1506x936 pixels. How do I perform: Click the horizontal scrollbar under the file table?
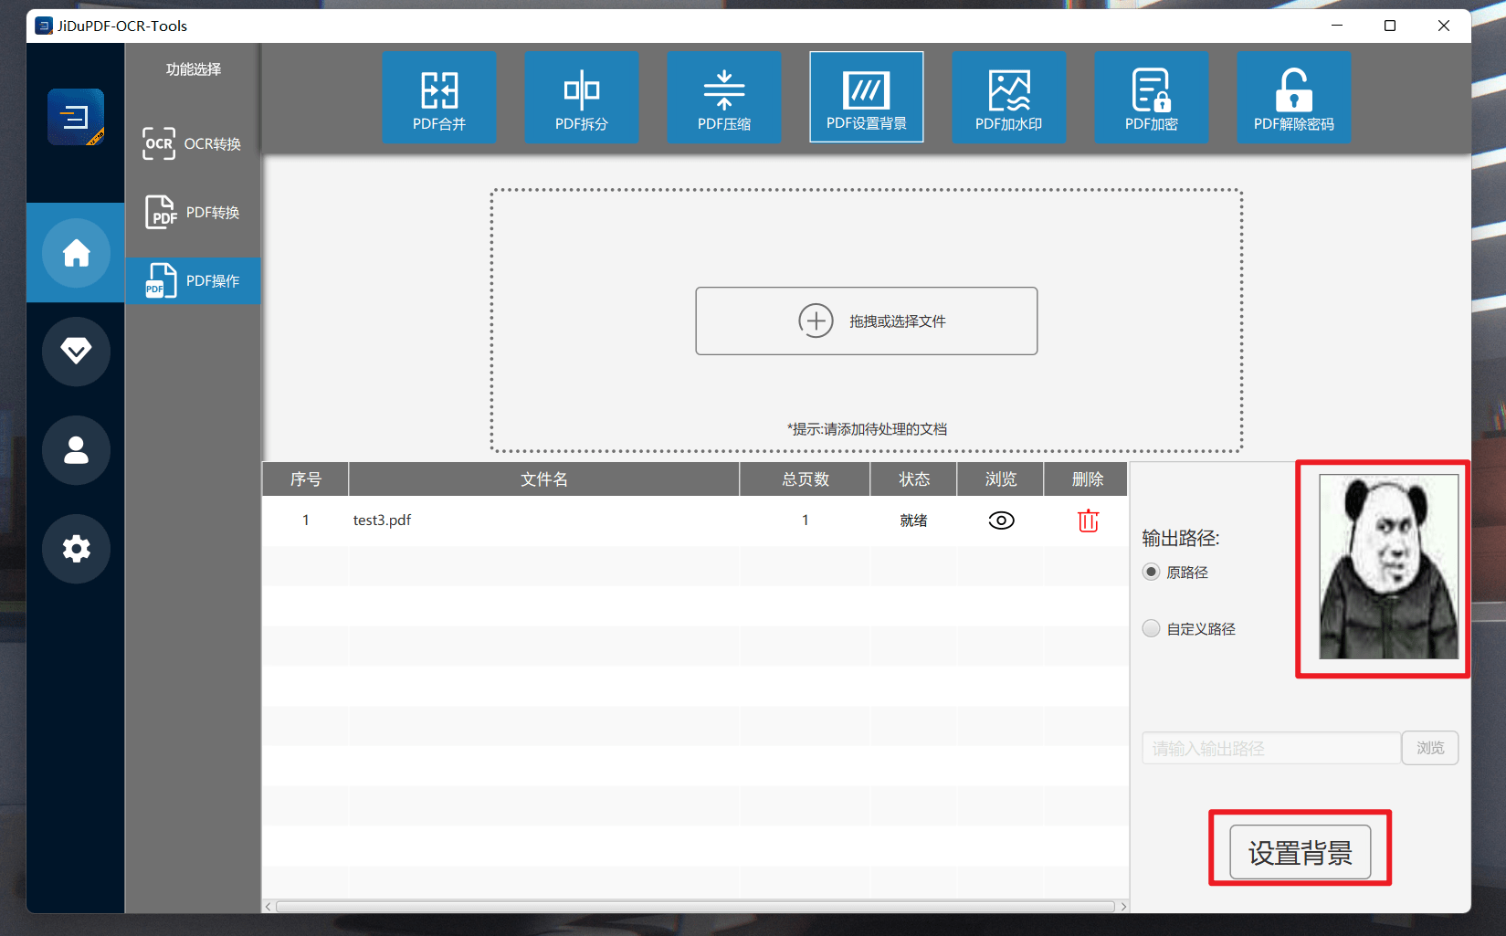pyautogui.click(x=695, y=907)
